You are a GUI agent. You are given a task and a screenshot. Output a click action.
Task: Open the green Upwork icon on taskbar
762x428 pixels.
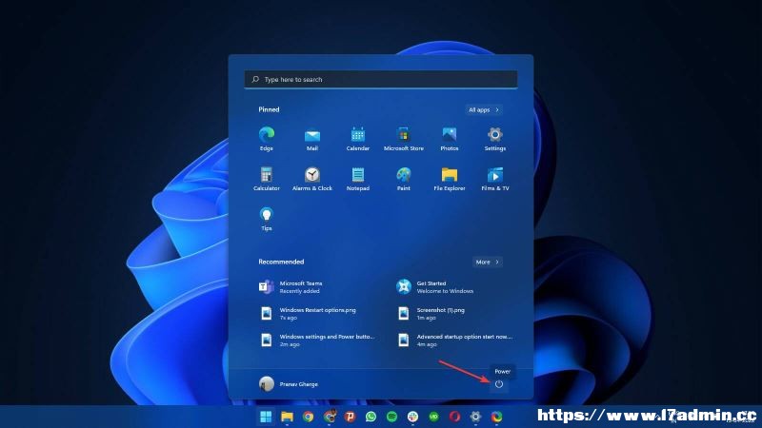[x=433, y=417]
